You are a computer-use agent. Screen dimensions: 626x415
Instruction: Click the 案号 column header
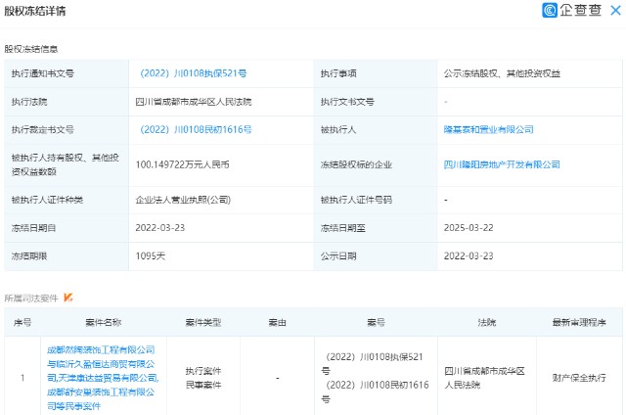tap(376, 322)
